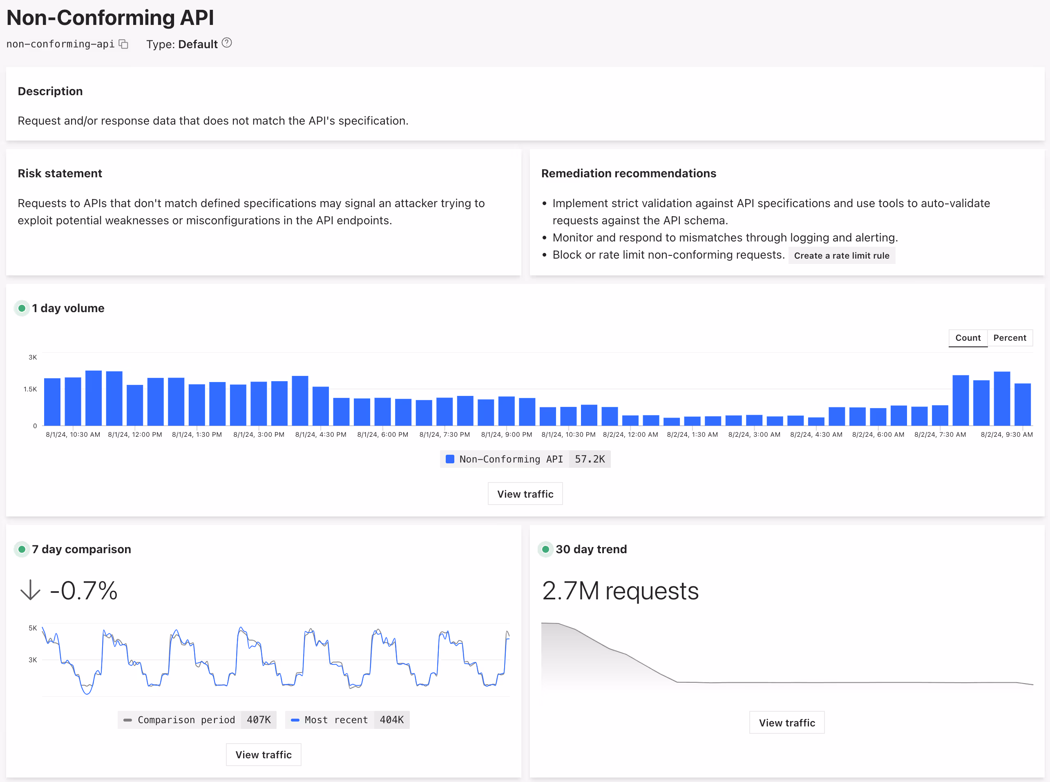Image resolution: width=1050 pixels, height=782 pixels.
Task: Open View traffic under 30 day trend
Action: pos(787,723)
